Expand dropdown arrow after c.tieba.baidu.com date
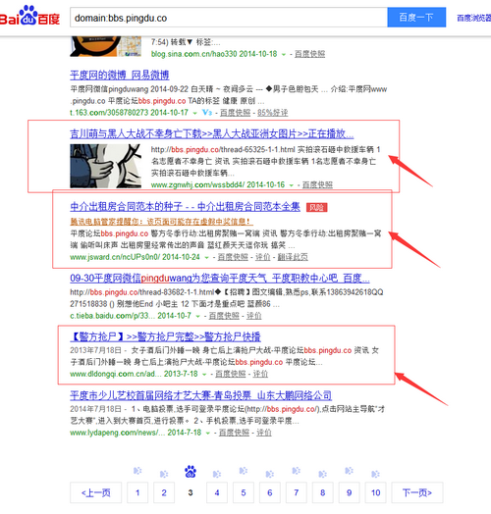This screenshot has width=491, height=514. tap(197, 316)
